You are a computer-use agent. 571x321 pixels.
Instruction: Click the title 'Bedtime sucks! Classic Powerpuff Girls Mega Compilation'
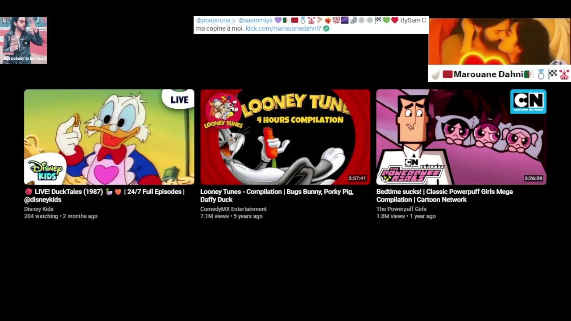[x=444, y=196]
